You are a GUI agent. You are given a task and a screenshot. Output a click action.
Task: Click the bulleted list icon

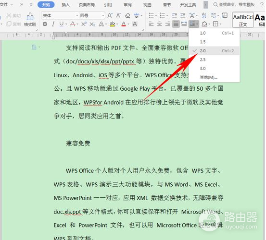[x=151, y=15]
